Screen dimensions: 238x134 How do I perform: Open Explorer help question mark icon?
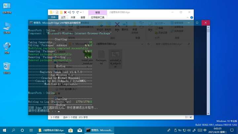191,18
